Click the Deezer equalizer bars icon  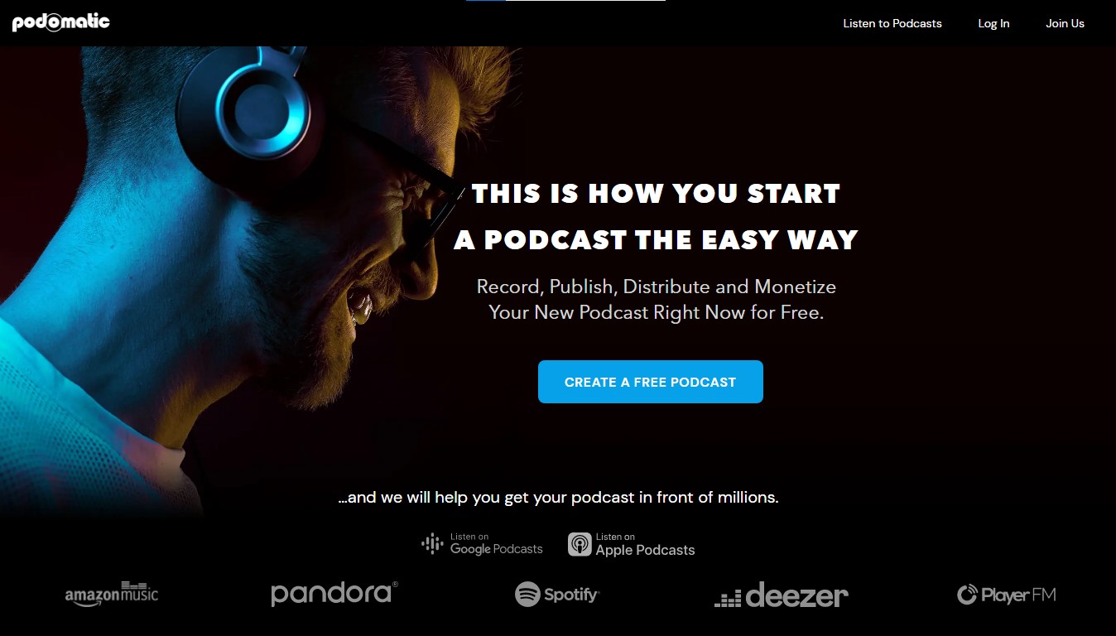tap(728, 599)
